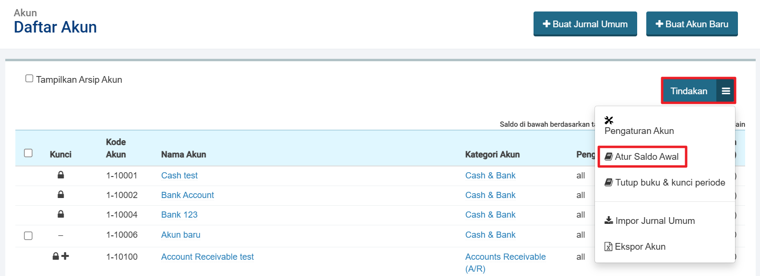Viewport: 760px width, 276px height.
Task: Click lock-plus icon for Account Receivable test
Action: [60, 256]
